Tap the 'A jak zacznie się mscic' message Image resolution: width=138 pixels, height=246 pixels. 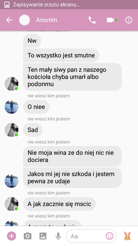(x=59, y=204)
